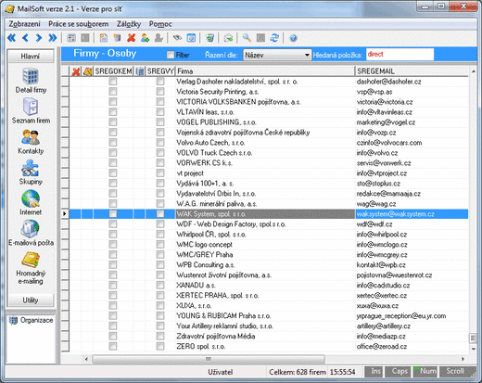Expand the Řazení dle Název dropdown
This screenshot has height=383, width=482.
(x=307, y=55)
